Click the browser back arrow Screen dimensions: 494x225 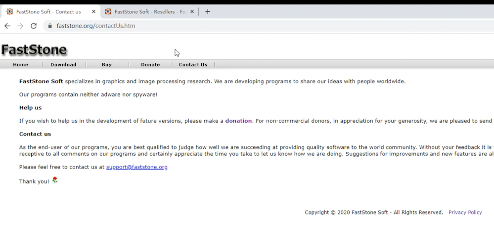click(7, 26)
